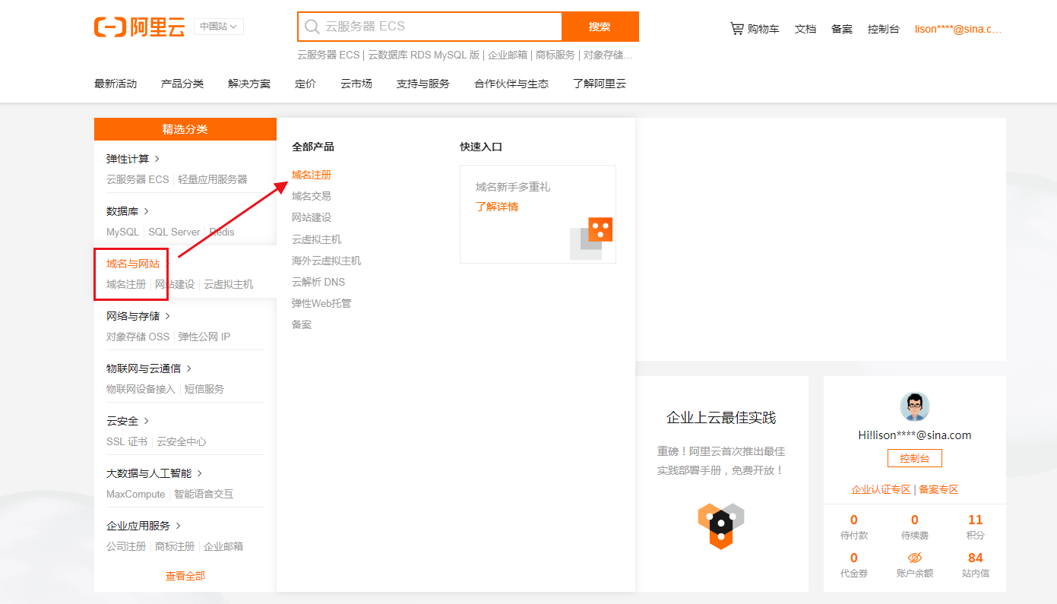The width and height of the screenshot is (1057, 604).
Task: Click the 站内信 message count
Action: [x=975, y=562]
